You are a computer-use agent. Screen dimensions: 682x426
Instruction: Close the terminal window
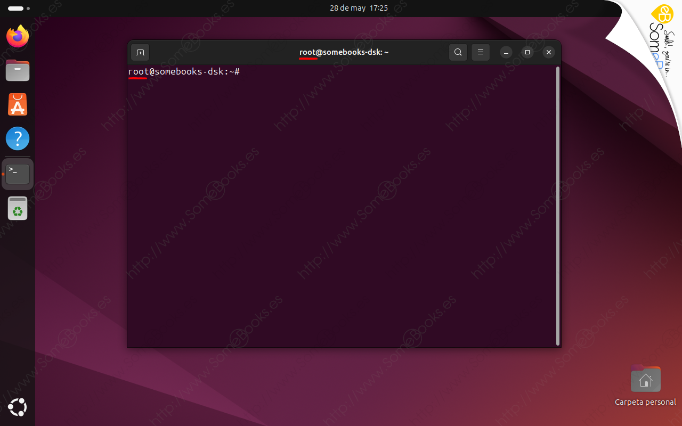tap(548, 52)
